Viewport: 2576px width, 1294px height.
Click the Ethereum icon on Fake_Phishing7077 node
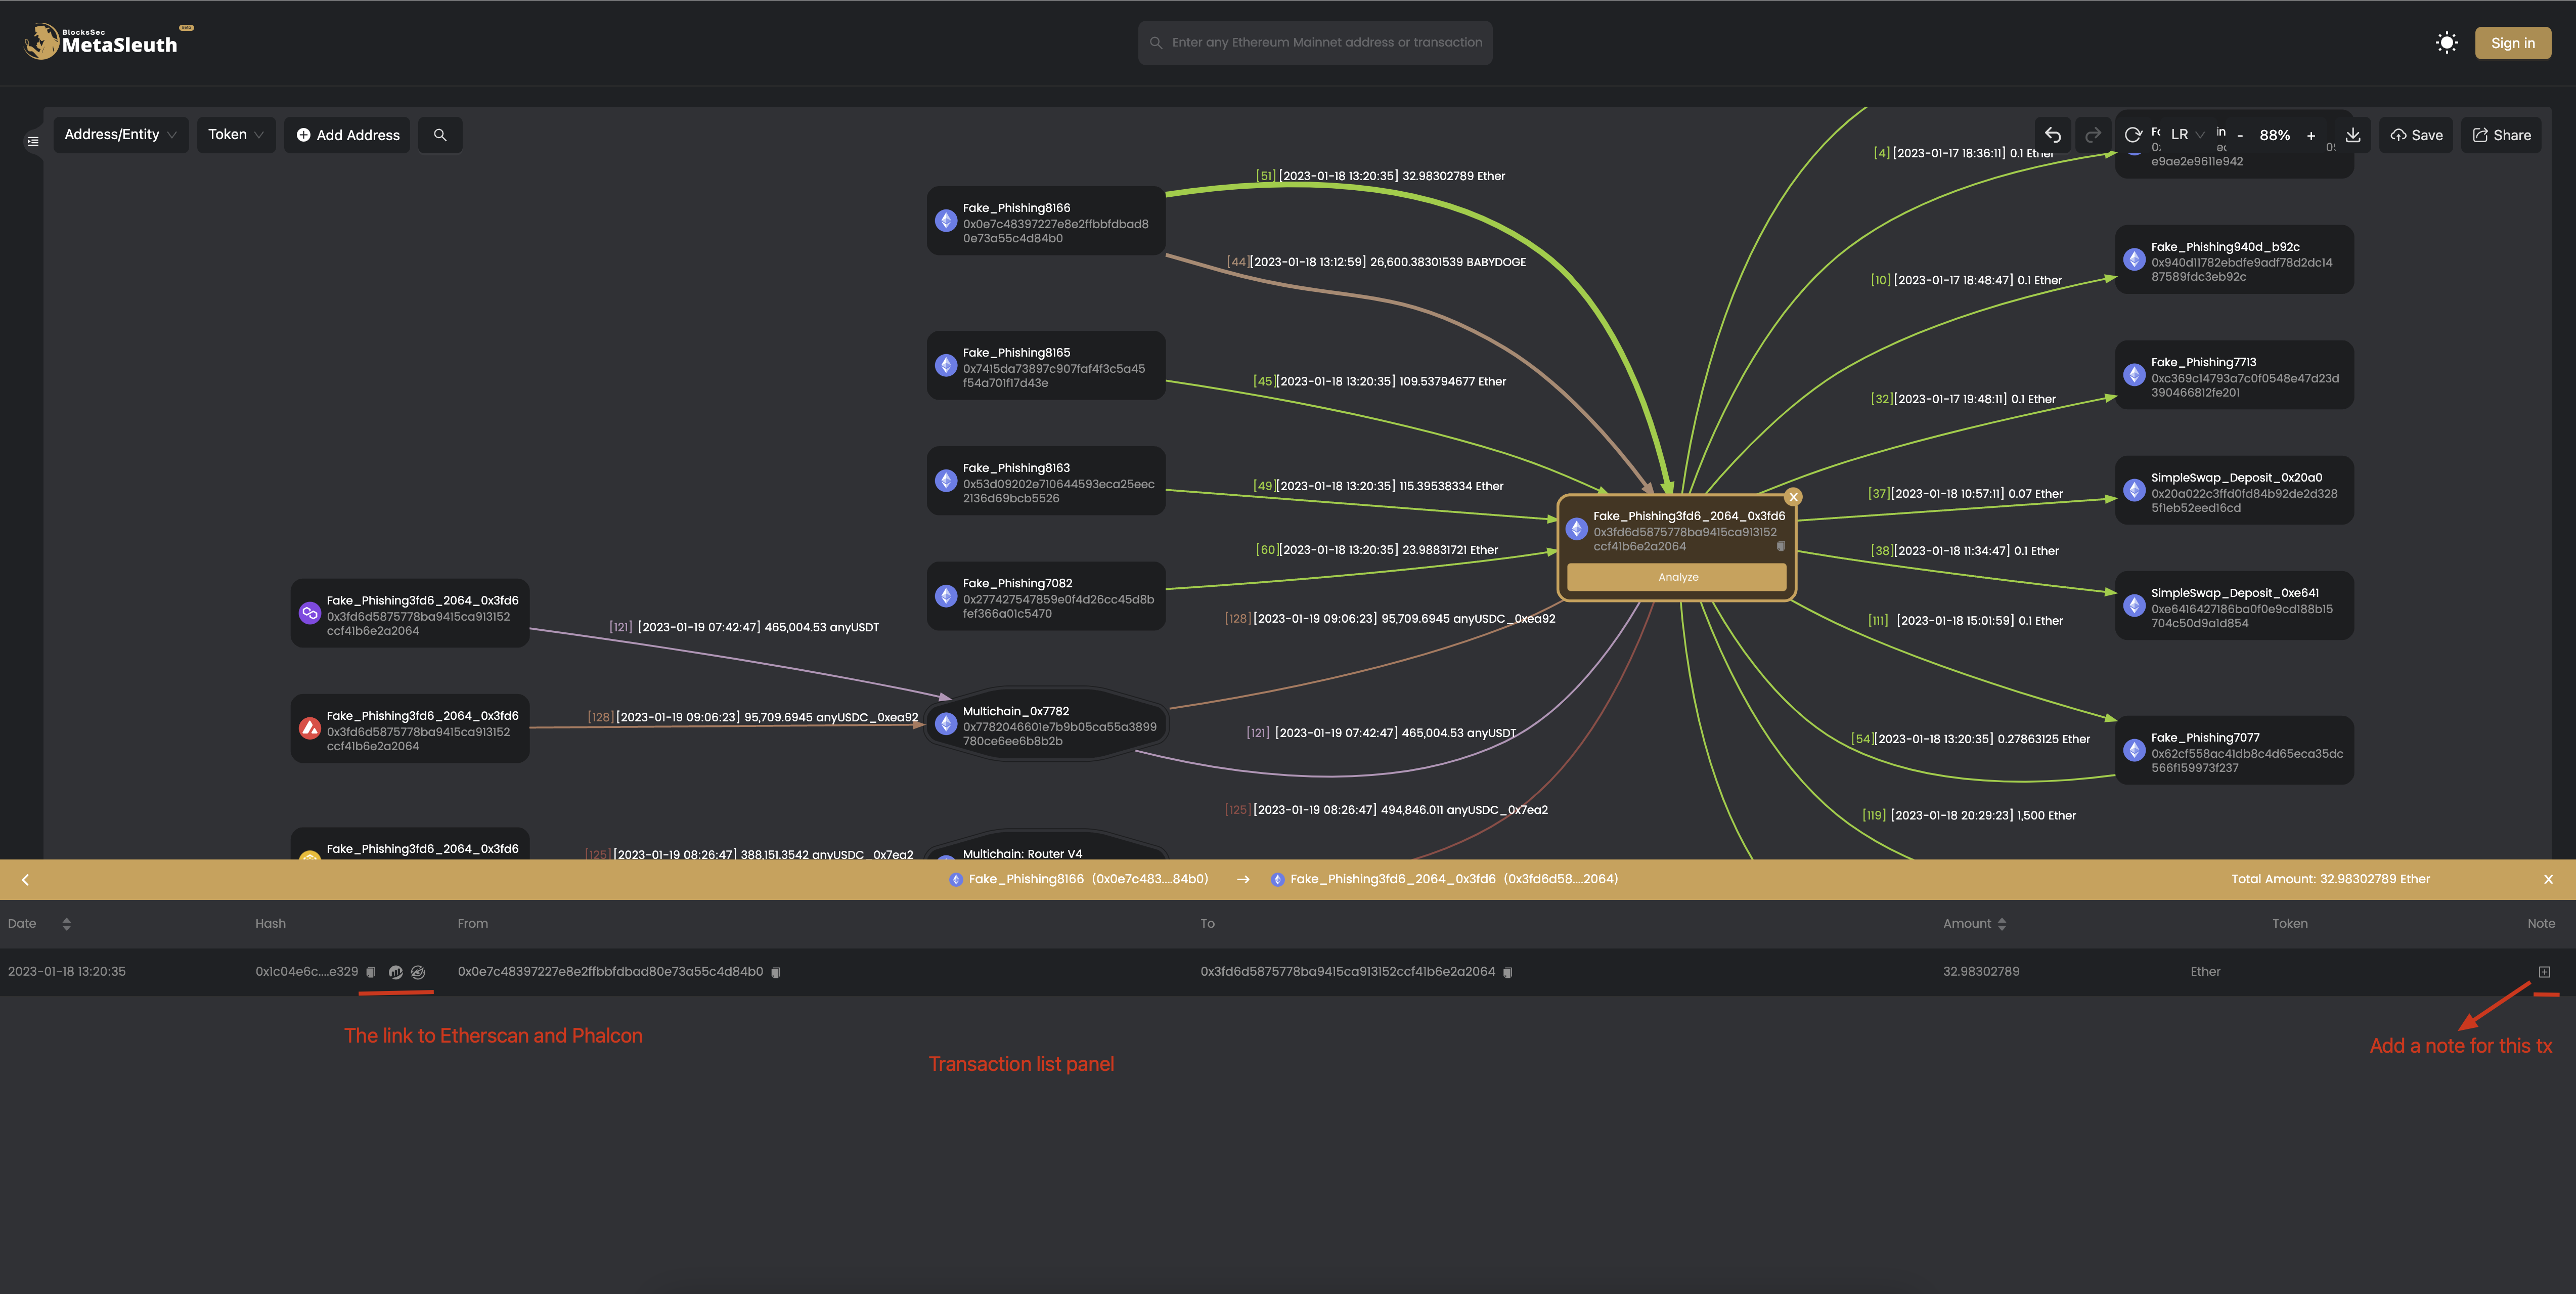pos(2134,751)
